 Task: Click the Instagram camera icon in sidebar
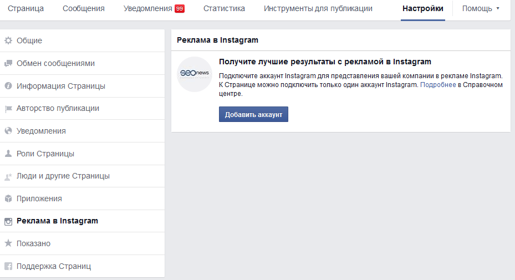coord(8,221)
